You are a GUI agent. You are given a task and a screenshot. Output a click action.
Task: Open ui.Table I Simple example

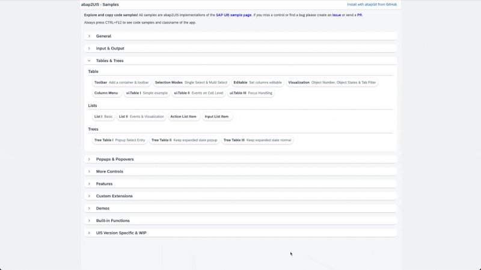click(147, 93)
